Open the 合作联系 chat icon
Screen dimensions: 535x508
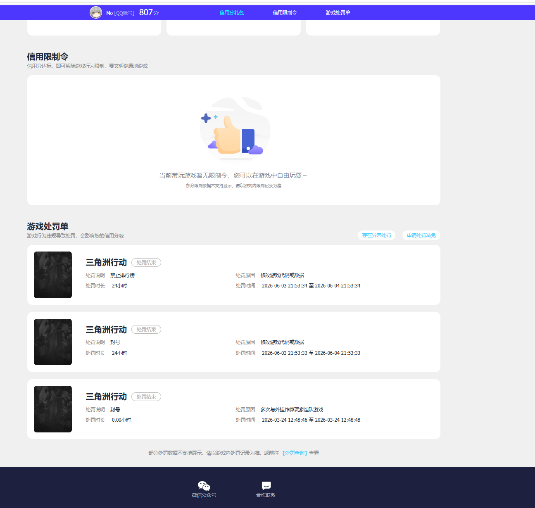coord(266,486)
